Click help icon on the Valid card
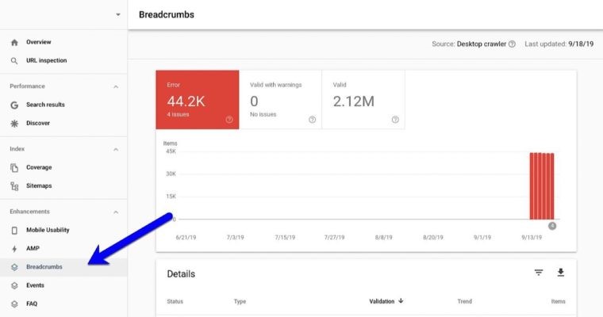The image size is (603, 317). pos(395,120)
